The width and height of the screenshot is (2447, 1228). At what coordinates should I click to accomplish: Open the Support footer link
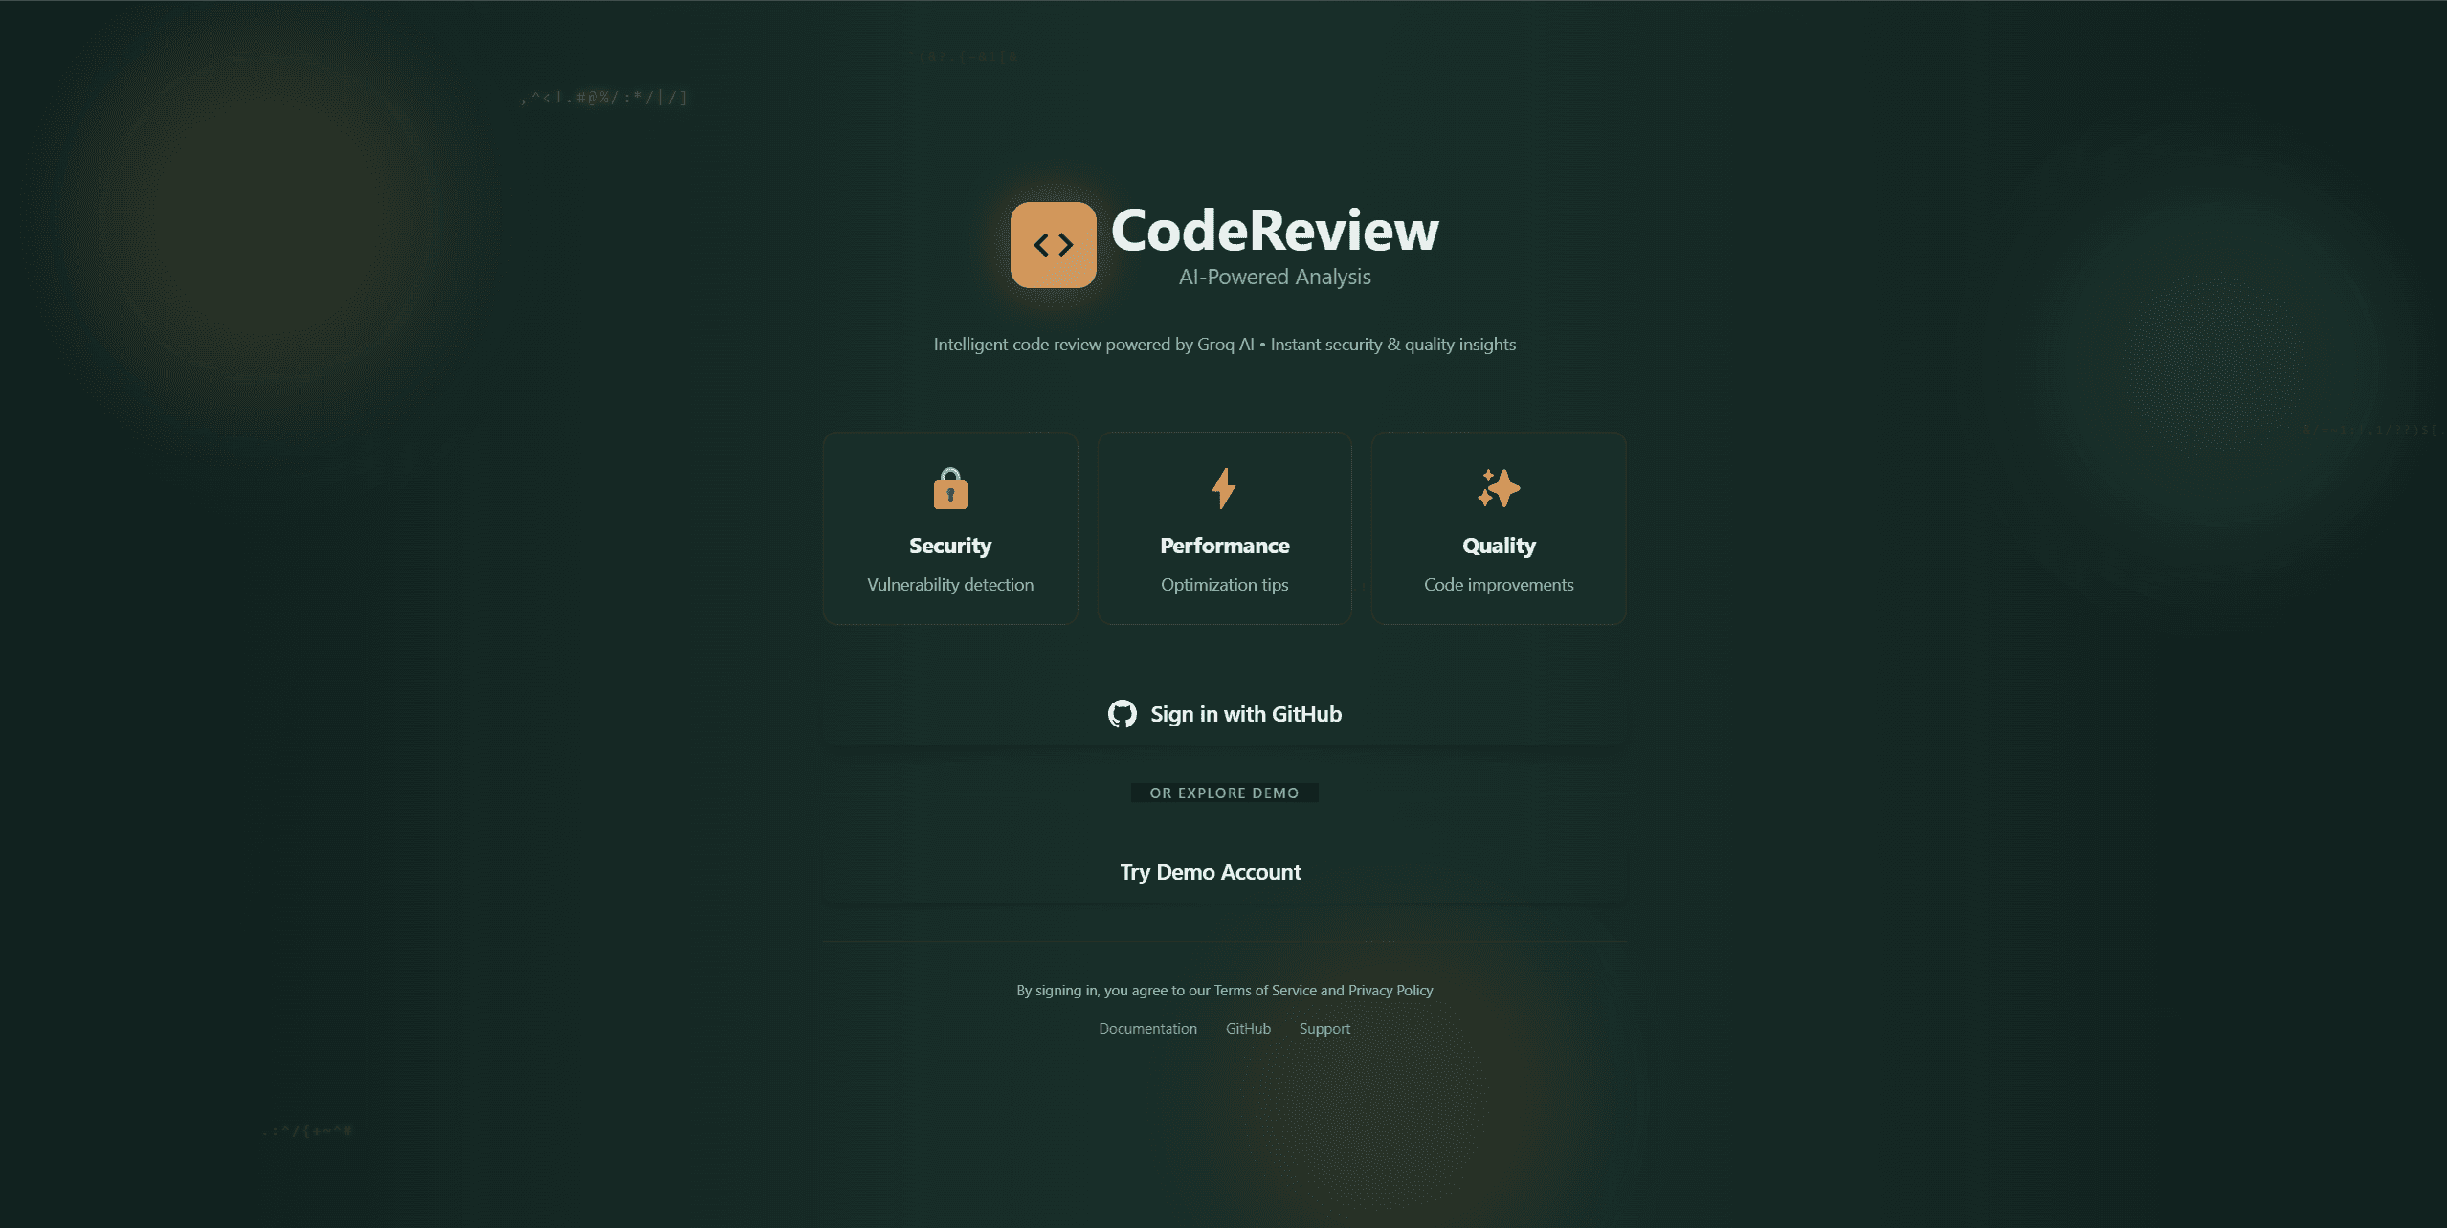pyautogui.click(x=1324, y=1029)
